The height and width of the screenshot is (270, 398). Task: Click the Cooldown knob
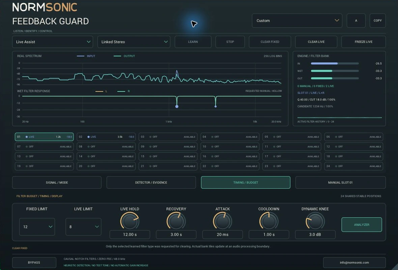[269, 221]
